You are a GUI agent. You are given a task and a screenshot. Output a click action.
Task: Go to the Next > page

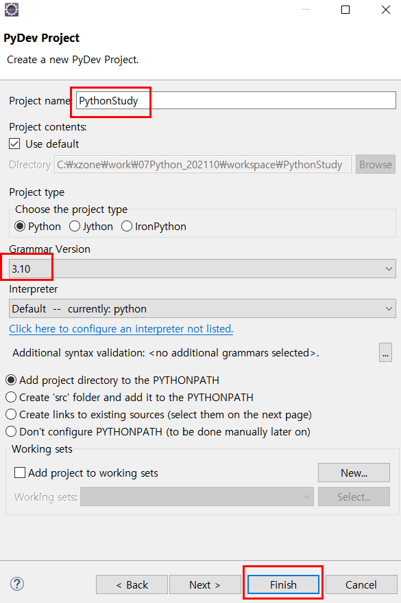(x=205, y=584)
